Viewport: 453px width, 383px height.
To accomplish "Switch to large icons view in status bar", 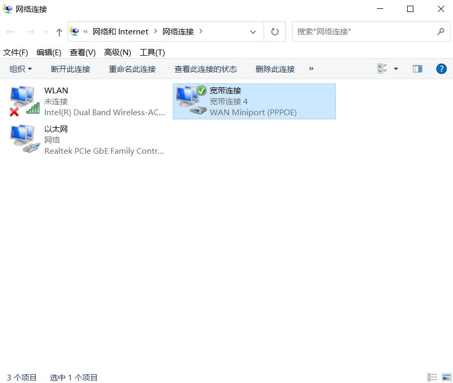I will point(447,377).
